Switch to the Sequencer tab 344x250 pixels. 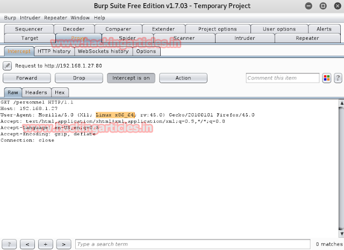[x=29, y=29]
